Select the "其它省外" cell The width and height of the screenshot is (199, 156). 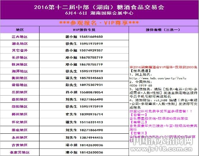tap(20, 50)
